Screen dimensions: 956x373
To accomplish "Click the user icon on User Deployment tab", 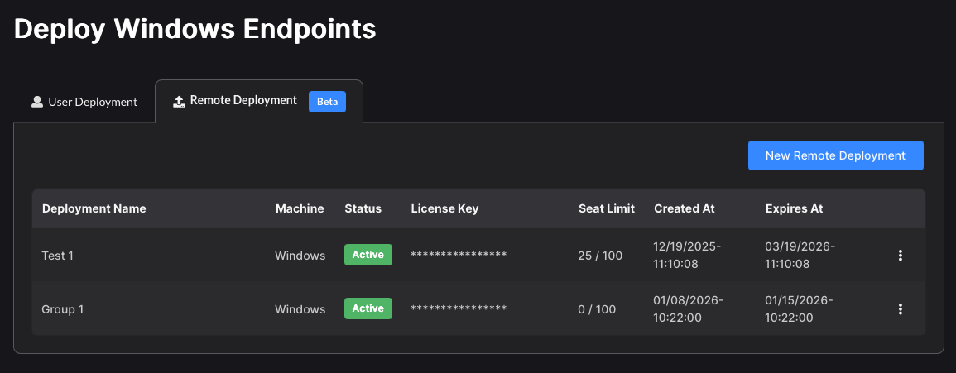I will (37, 102).
